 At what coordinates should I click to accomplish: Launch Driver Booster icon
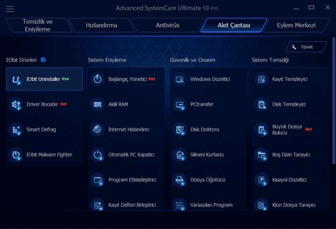tap(16, 105)
